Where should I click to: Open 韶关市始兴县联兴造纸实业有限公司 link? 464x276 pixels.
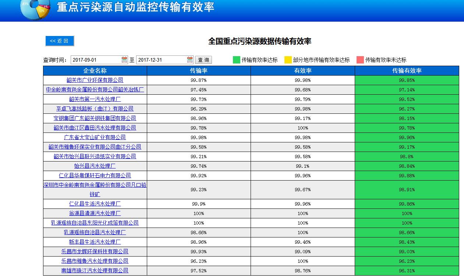[x=95, y=156]
